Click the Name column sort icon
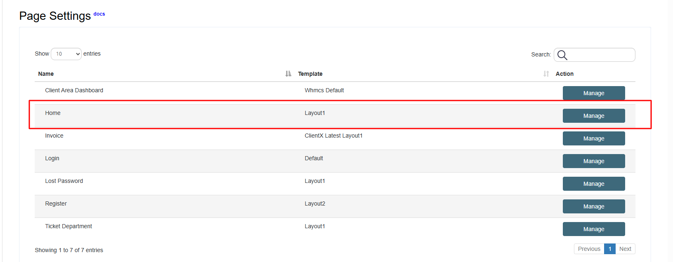 click(288, 74)
